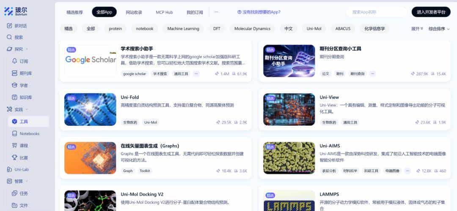Filter by 精选 tag chip
This screenshot has height=211, width=457.
[x=69, y=29]
